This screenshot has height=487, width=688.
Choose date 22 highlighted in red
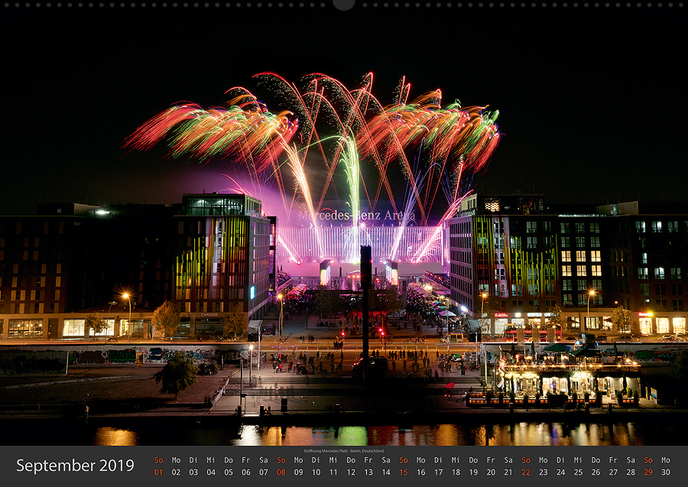526,472
